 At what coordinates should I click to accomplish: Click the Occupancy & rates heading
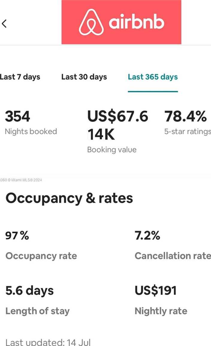(69, 198)
